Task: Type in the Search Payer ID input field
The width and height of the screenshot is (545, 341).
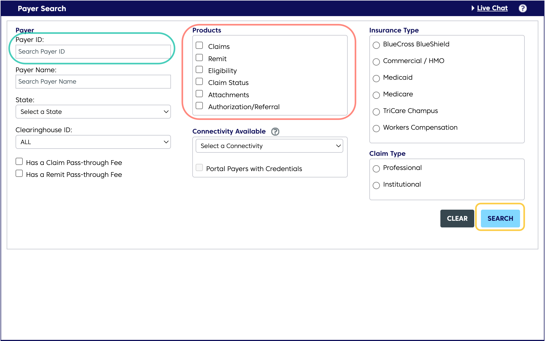Action: [93, 51]
